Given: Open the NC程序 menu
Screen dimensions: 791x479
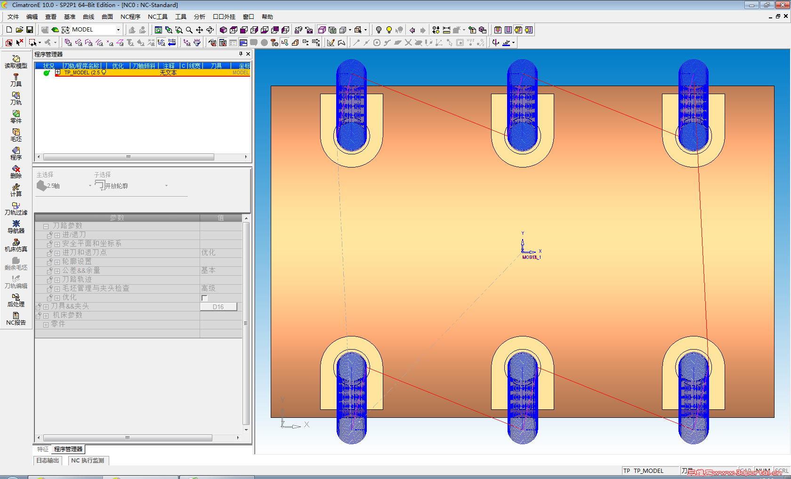Looking at the screenshot, I should tap(130, 17).
